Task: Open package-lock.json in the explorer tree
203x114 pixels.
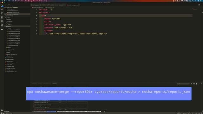Action: pos(11,68)
